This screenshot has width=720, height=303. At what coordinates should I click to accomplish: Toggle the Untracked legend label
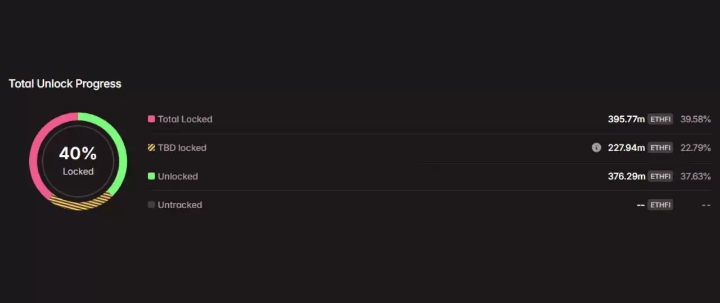pyautogui.click(x=180, y=205)
